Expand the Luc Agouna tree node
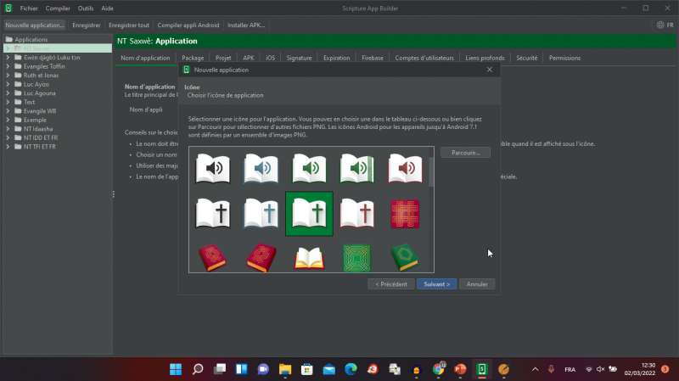Image resolution: width=679 pixels, height=381 pixels. 8,92
